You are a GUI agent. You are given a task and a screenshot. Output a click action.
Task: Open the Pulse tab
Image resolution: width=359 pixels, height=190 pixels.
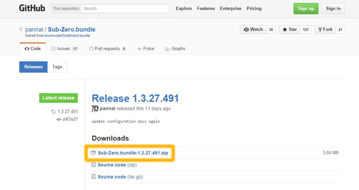click(x=146, y=49)
